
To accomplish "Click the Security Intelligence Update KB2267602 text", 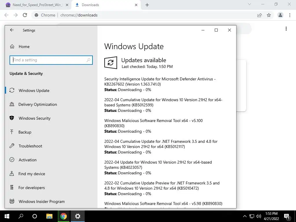I will (160, 82).
